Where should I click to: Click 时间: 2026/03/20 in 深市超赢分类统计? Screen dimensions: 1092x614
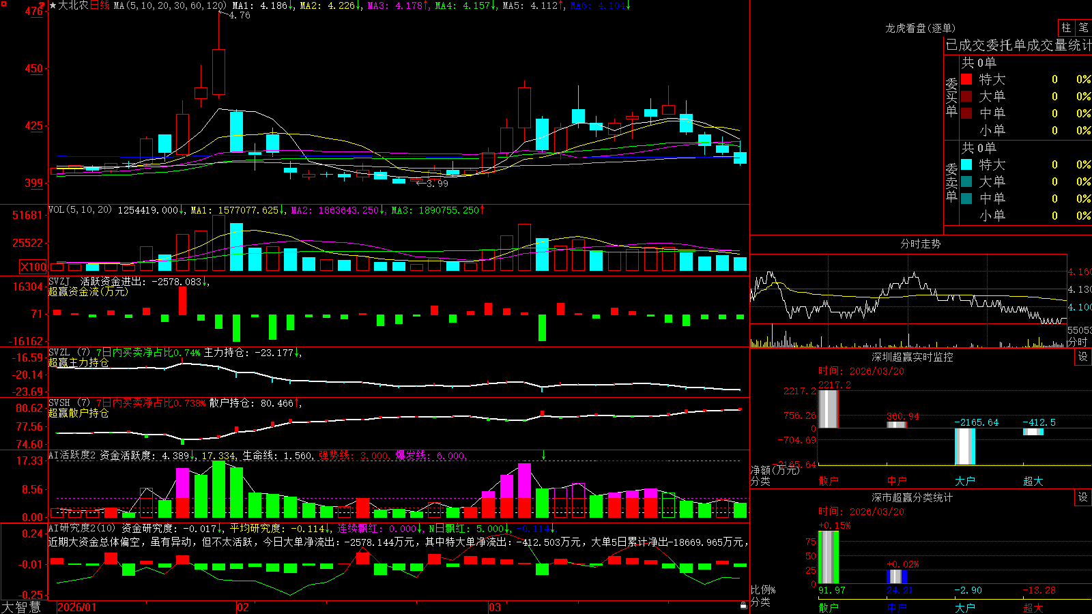pos(861,512)
